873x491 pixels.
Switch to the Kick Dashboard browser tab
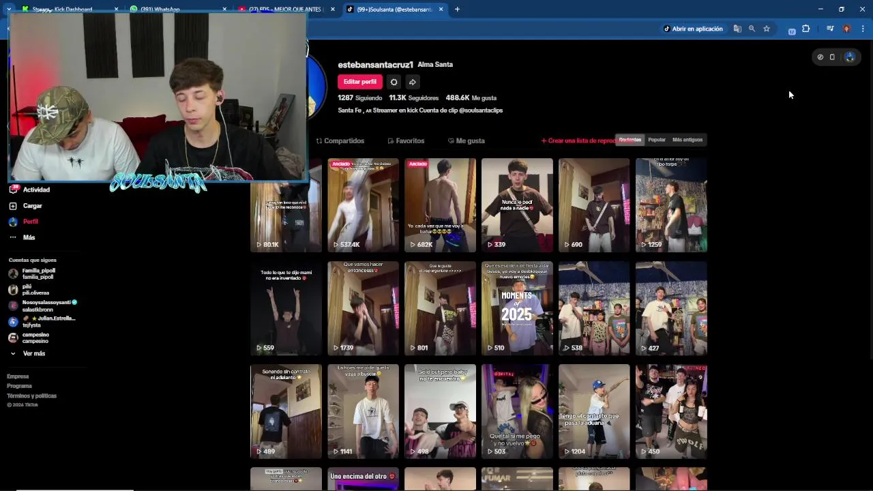point(68,9)
